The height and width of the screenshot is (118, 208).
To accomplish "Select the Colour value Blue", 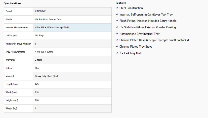I will (x=37, y=68).
